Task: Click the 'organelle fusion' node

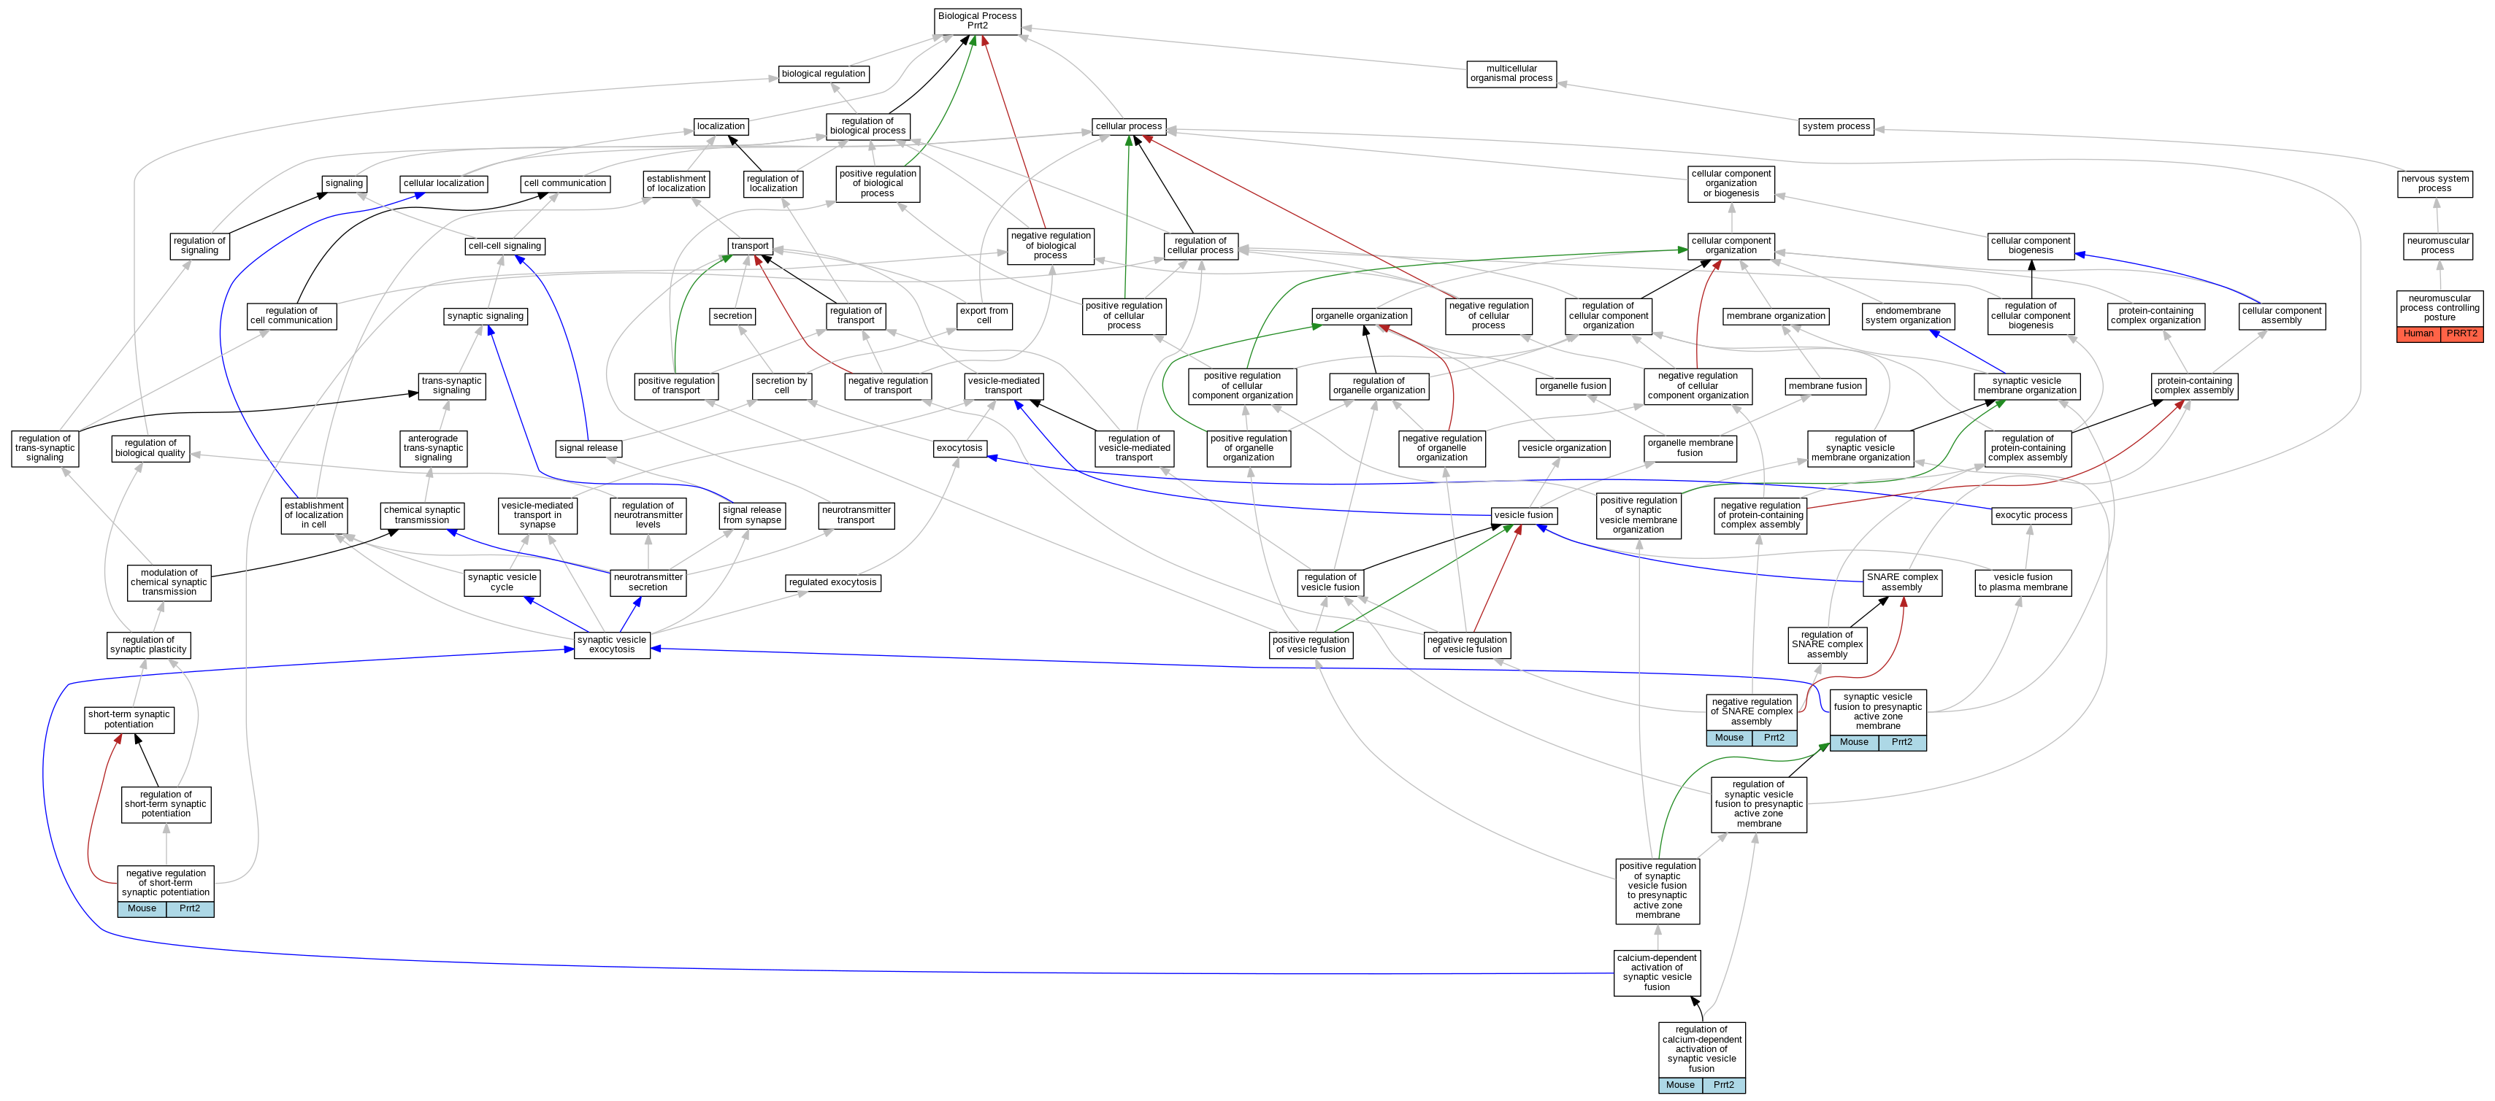Action: click(x=1573, y=386)
